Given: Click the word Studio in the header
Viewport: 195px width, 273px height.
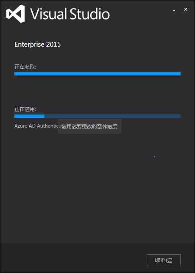Looking at the screenshot, I should click(90, 14).
